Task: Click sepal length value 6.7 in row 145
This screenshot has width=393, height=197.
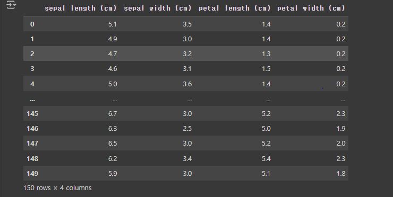Action: coord(113,114)
